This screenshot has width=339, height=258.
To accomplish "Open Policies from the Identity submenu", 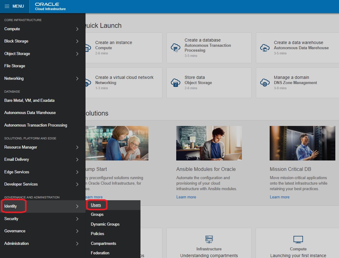I will [x=97, y=234].
